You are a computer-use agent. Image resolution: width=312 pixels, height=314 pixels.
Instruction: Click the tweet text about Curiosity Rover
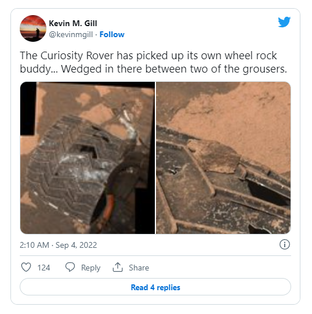(x=153, y=62)
